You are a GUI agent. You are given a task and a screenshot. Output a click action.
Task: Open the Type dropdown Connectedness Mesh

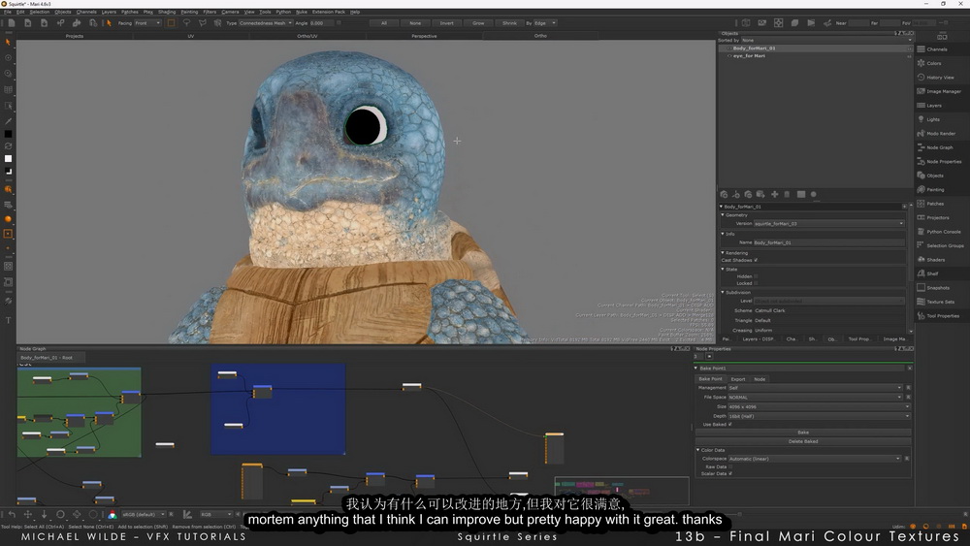tap(266, 23)
